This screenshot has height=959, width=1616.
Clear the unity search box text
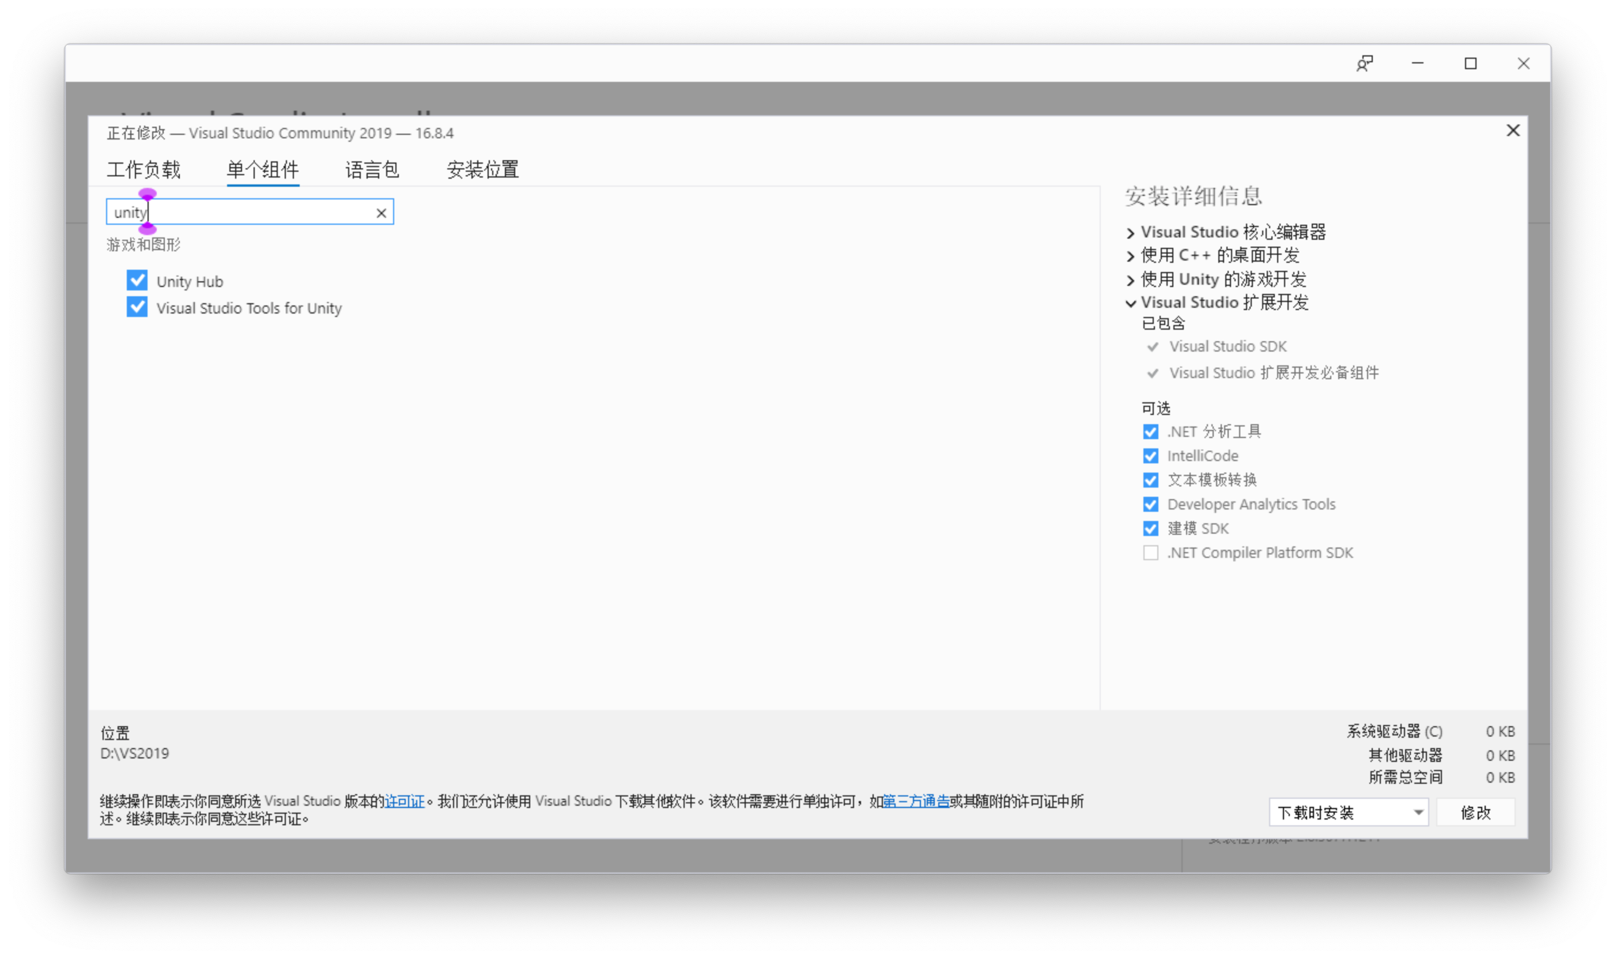pyautogui.click(x=381, y=213)
